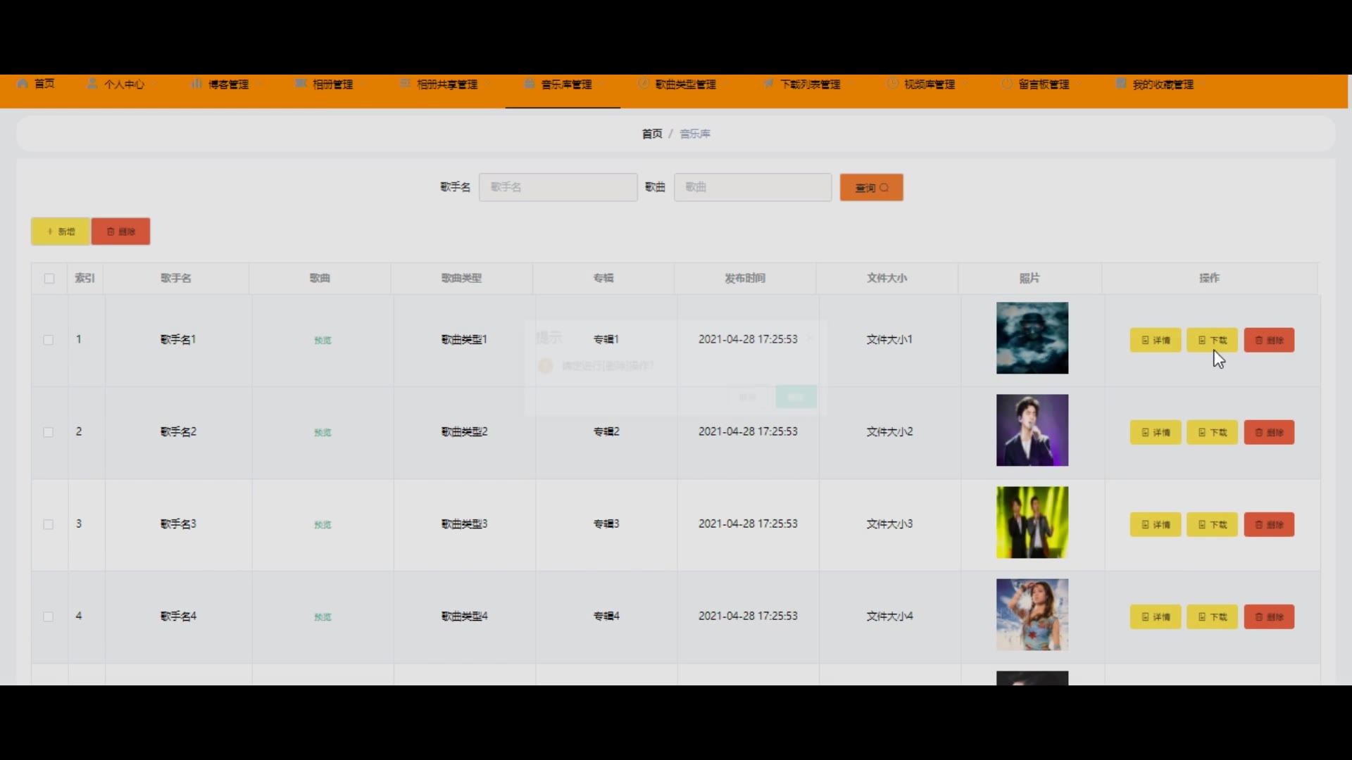The image size is (1352, 760).
Task: Check the checkbox for row 2
Action: (49, 432)
